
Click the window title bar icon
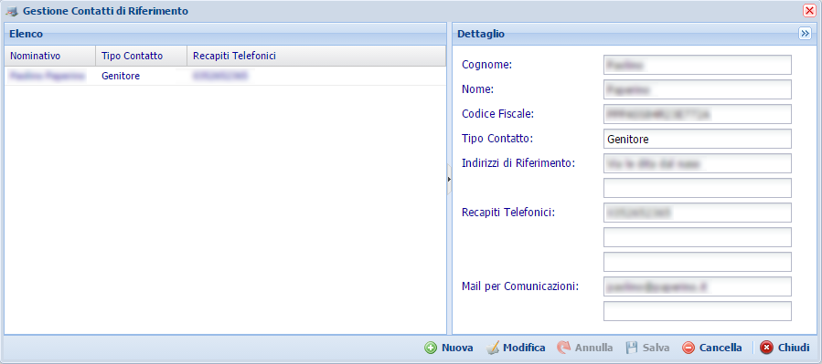(12, 11)
